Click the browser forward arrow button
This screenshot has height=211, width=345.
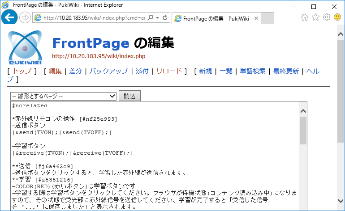click(24, 17)
